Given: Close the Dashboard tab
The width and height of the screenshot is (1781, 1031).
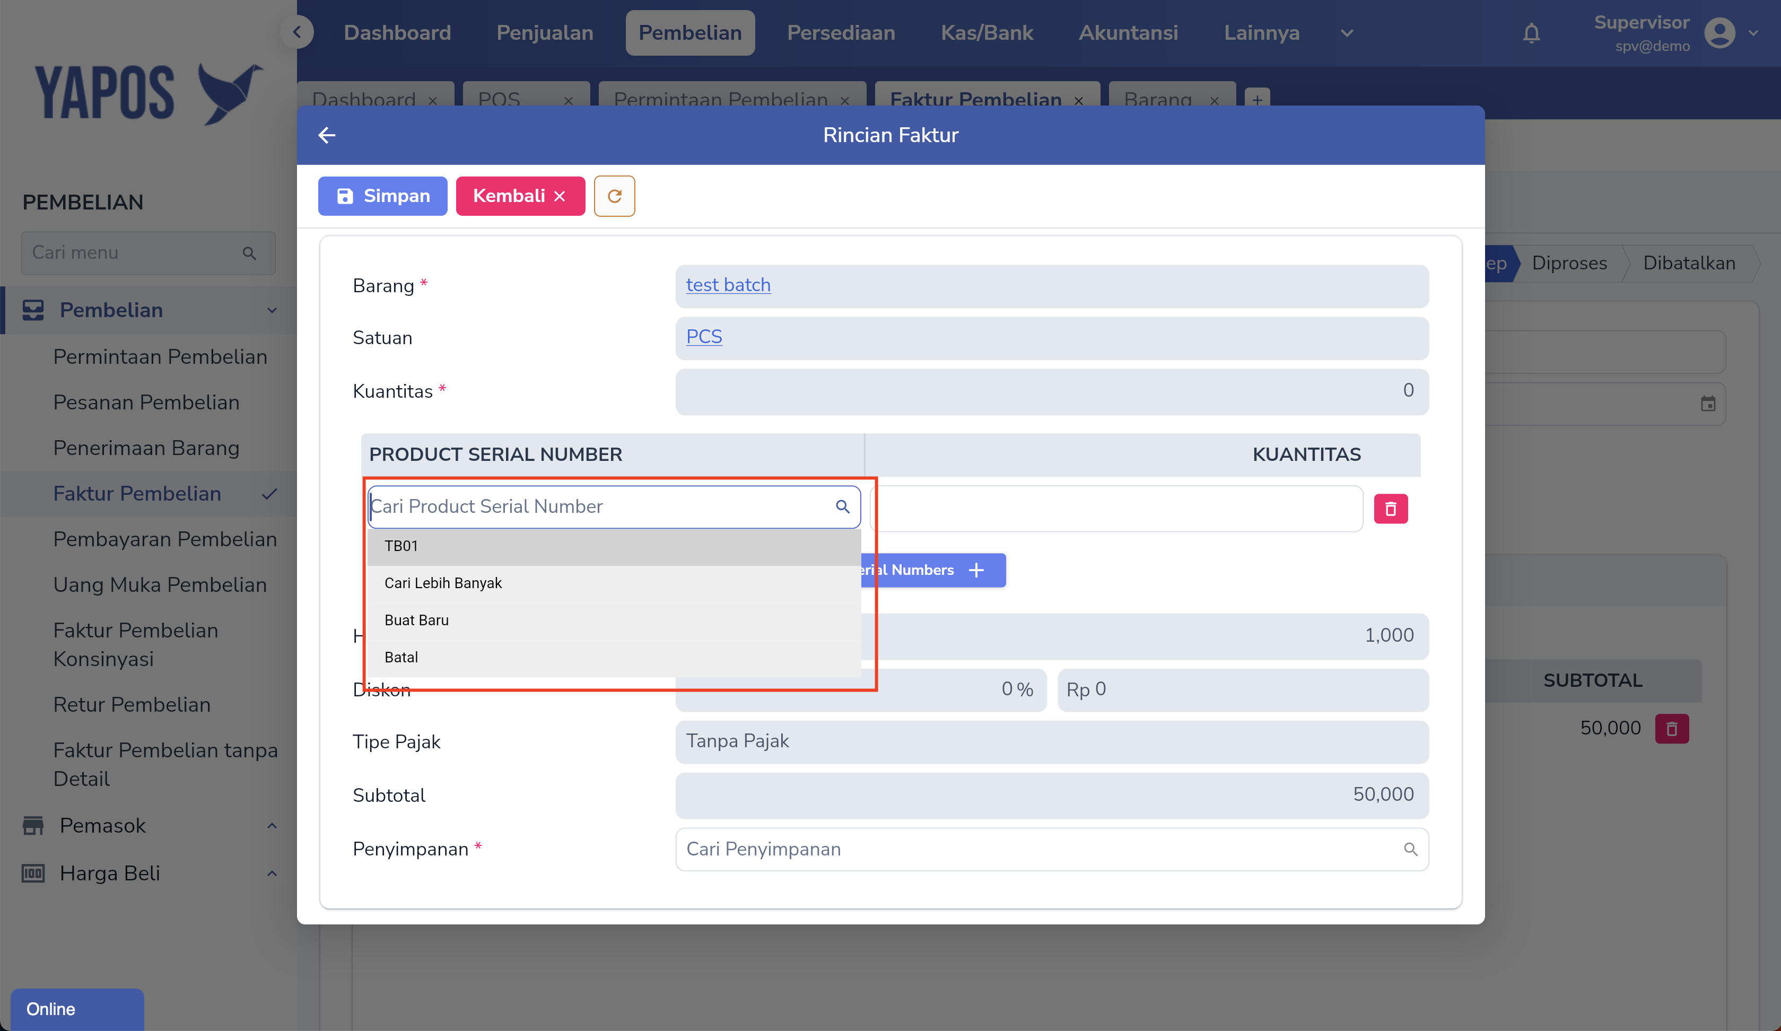Looking at the screenshot, I should 433,100.
